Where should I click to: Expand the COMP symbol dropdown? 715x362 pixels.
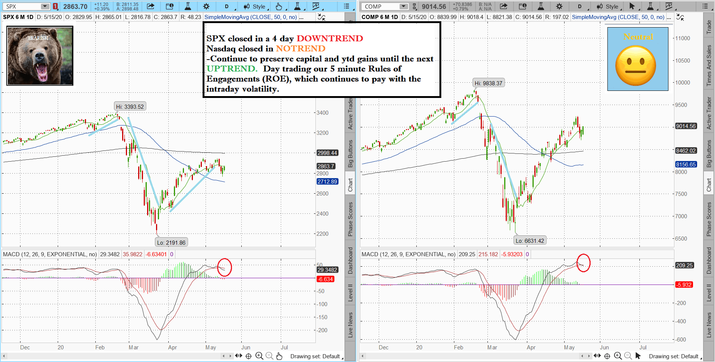(403, 6)
